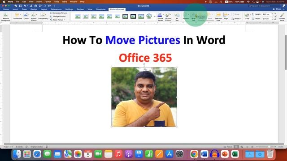This screenshot has height=161, width=287.
Task: Open the Format Pane
Action: point(282,17)
